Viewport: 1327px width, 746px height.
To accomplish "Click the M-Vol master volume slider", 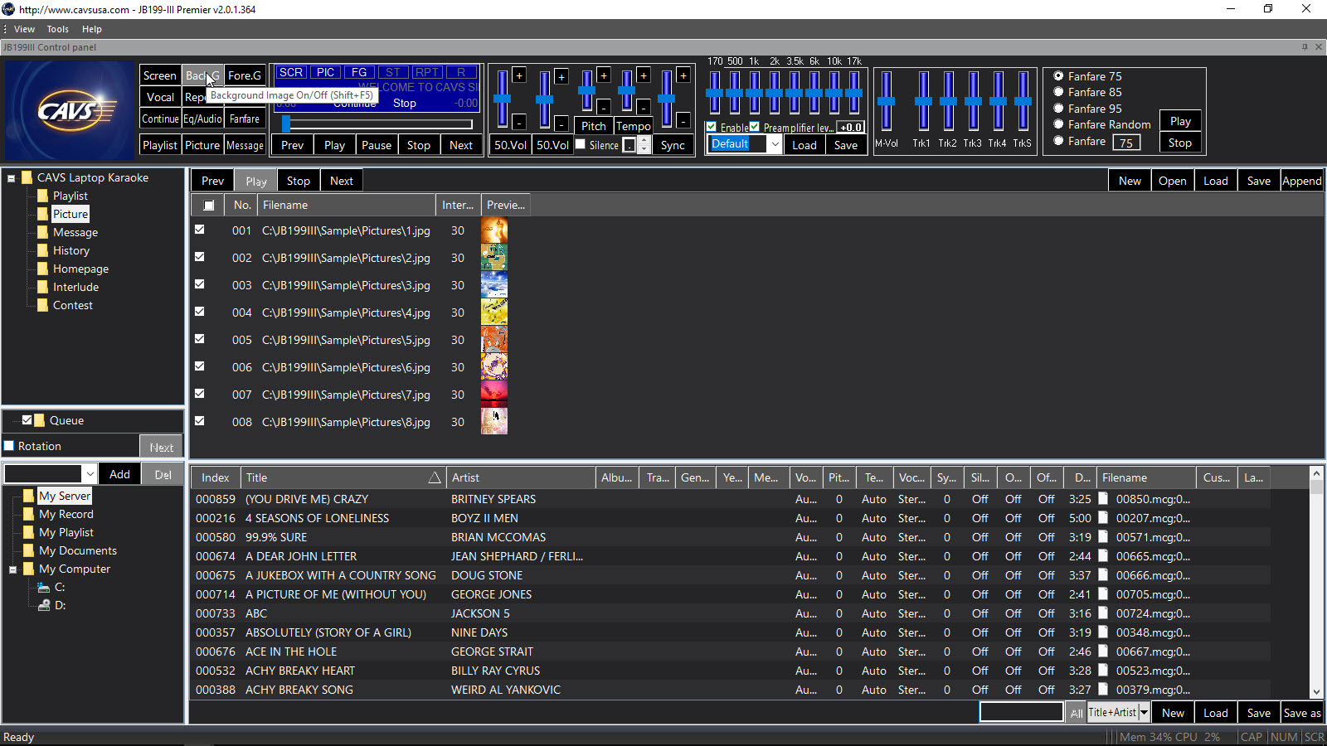I will (x=886, y=100).
